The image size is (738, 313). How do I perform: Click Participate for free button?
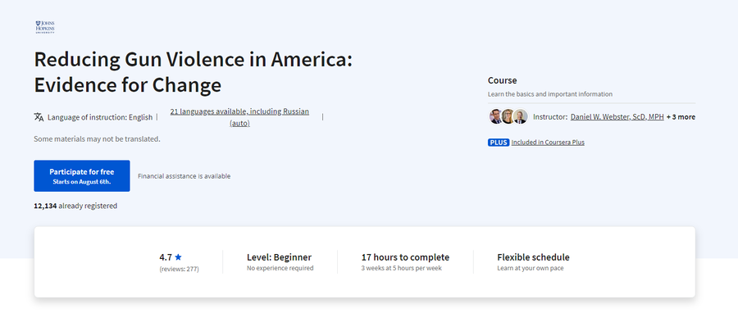[82, 176]
